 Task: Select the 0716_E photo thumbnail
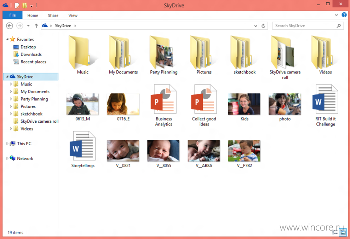point(123,104)
